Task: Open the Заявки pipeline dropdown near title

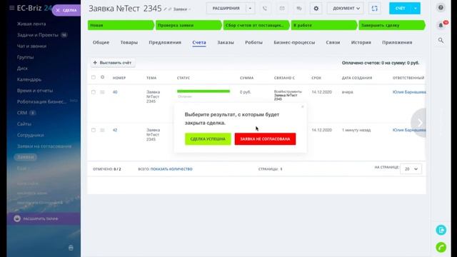Action: coord(182,9)
